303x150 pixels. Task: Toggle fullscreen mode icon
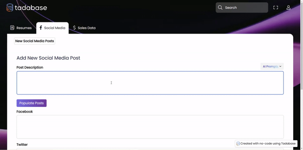click(276, 8)
